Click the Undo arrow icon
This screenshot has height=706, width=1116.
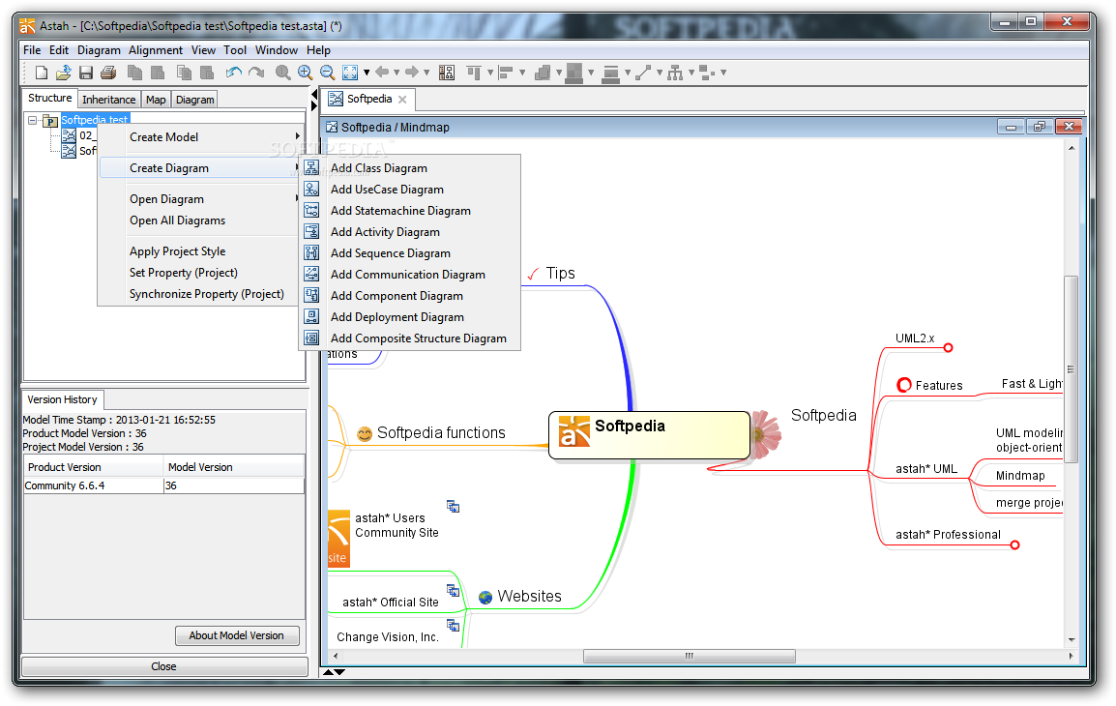pyautogui.click(x=233, y=73)
